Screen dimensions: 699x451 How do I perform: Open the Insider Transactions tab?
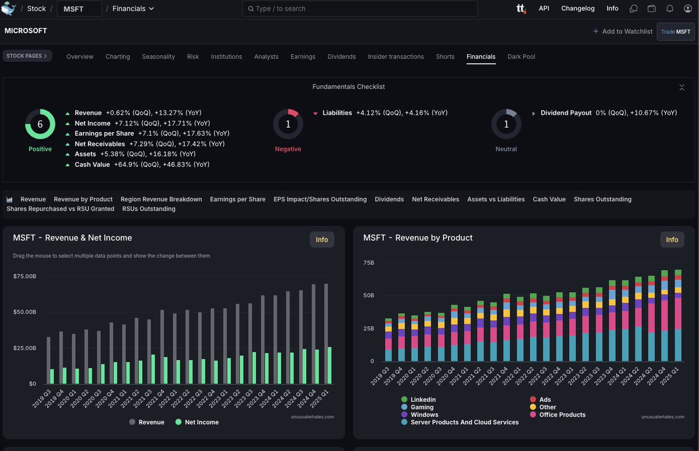[396, 56]
